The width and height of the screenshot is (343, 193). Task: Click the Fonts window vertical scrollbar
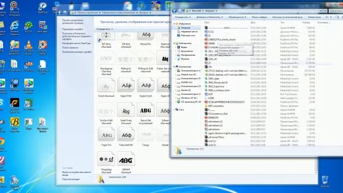point(317,165)
